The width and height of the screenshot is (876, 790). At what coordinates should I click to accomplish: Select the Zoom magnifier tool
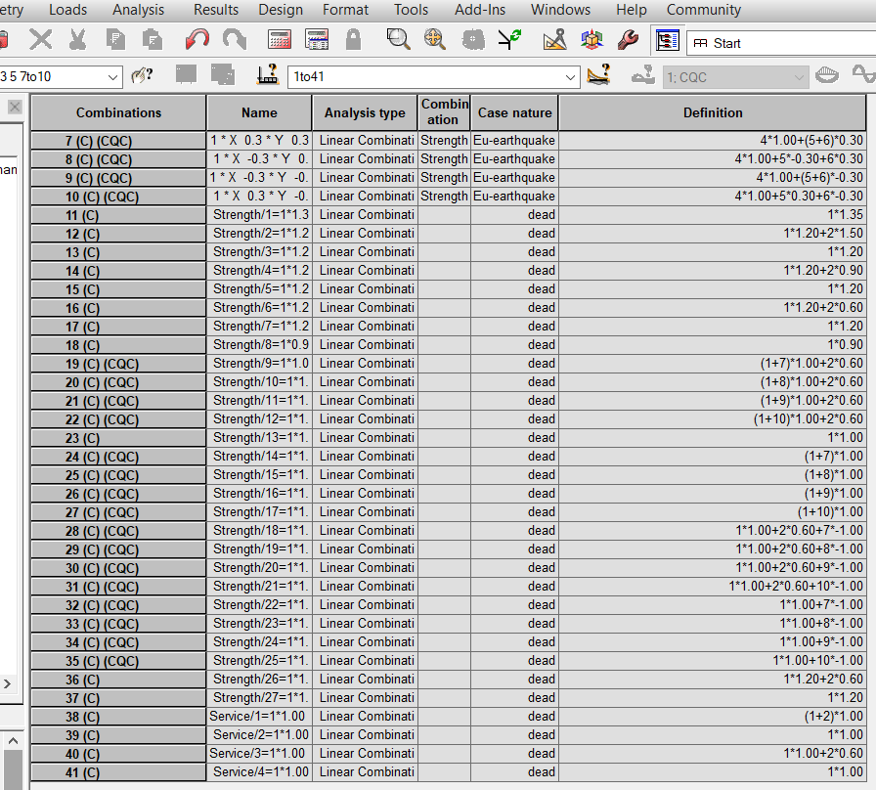[397, 39]
